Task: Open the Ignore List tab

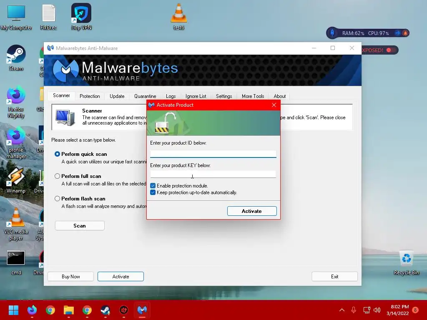Action: pos(196,96)
